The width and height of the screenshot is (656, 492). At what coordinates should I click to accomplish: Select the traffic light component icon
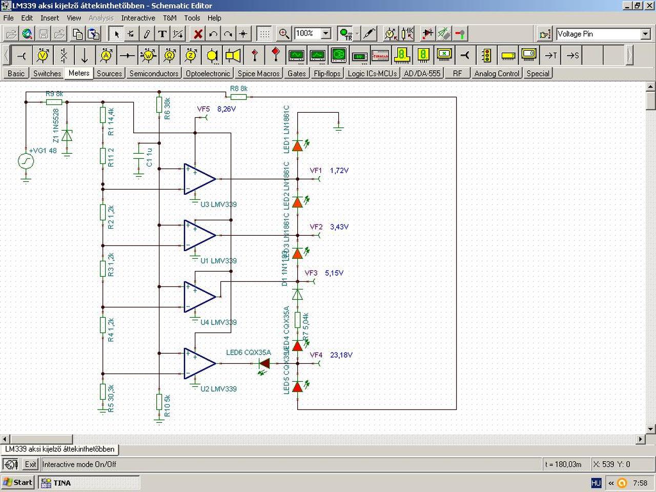tap(487, 55)
